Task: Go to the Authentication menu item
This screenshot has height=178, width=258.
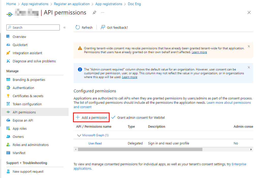Action: click(23, 88)
